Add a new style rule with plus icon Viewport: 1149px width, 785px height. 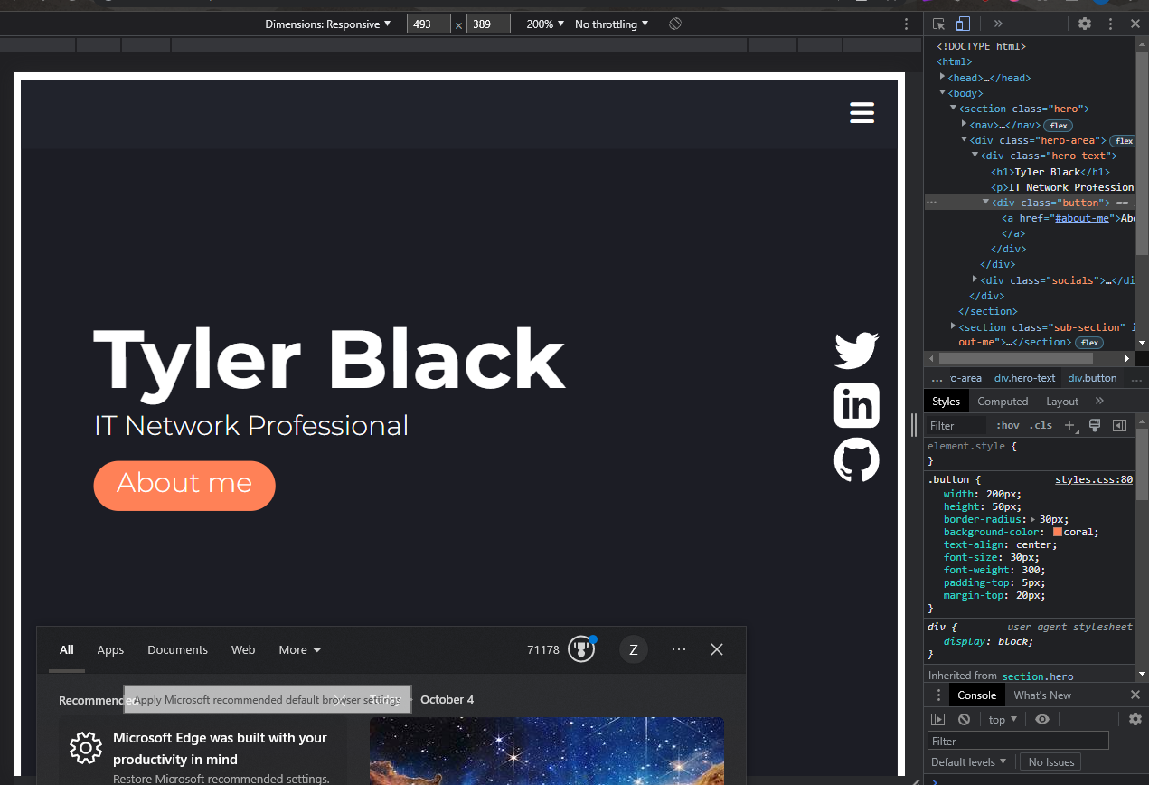[x=1070, y=425]
